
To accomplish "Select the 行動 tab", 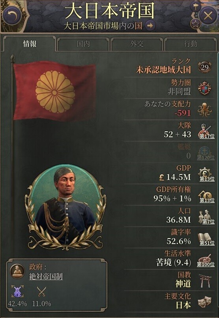I will pyautogui.click(x=191, y=44).
